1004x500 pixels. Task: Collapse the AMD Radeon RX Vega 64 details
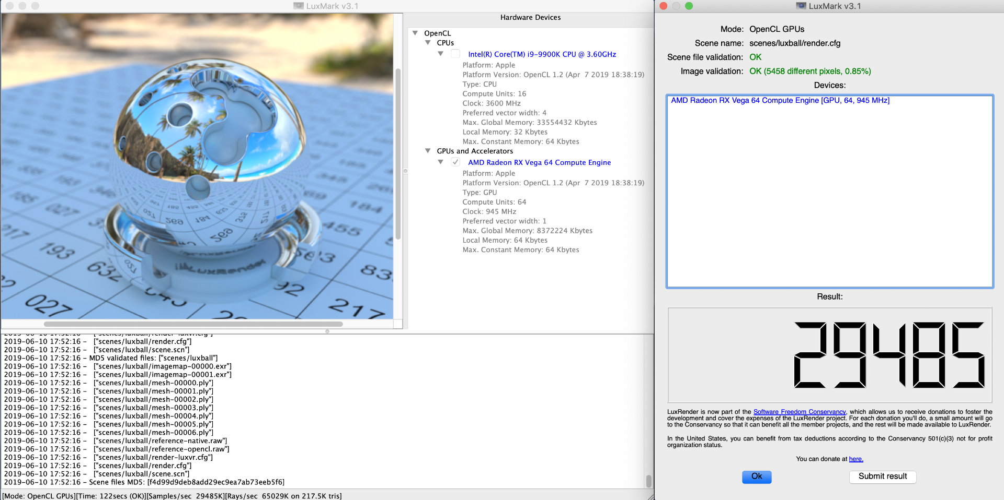click(x=441, y=162)
